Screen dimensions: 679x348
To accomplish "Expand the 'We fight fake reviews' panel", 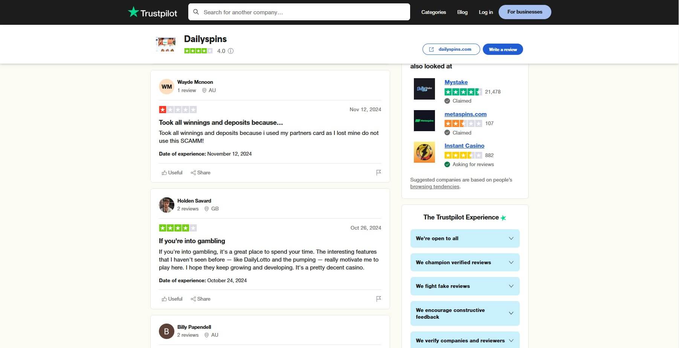I will [x=465, y=286].
